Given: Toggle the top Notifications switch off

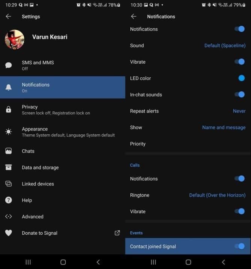Looking at the screenshot, I should click(240, 29).
